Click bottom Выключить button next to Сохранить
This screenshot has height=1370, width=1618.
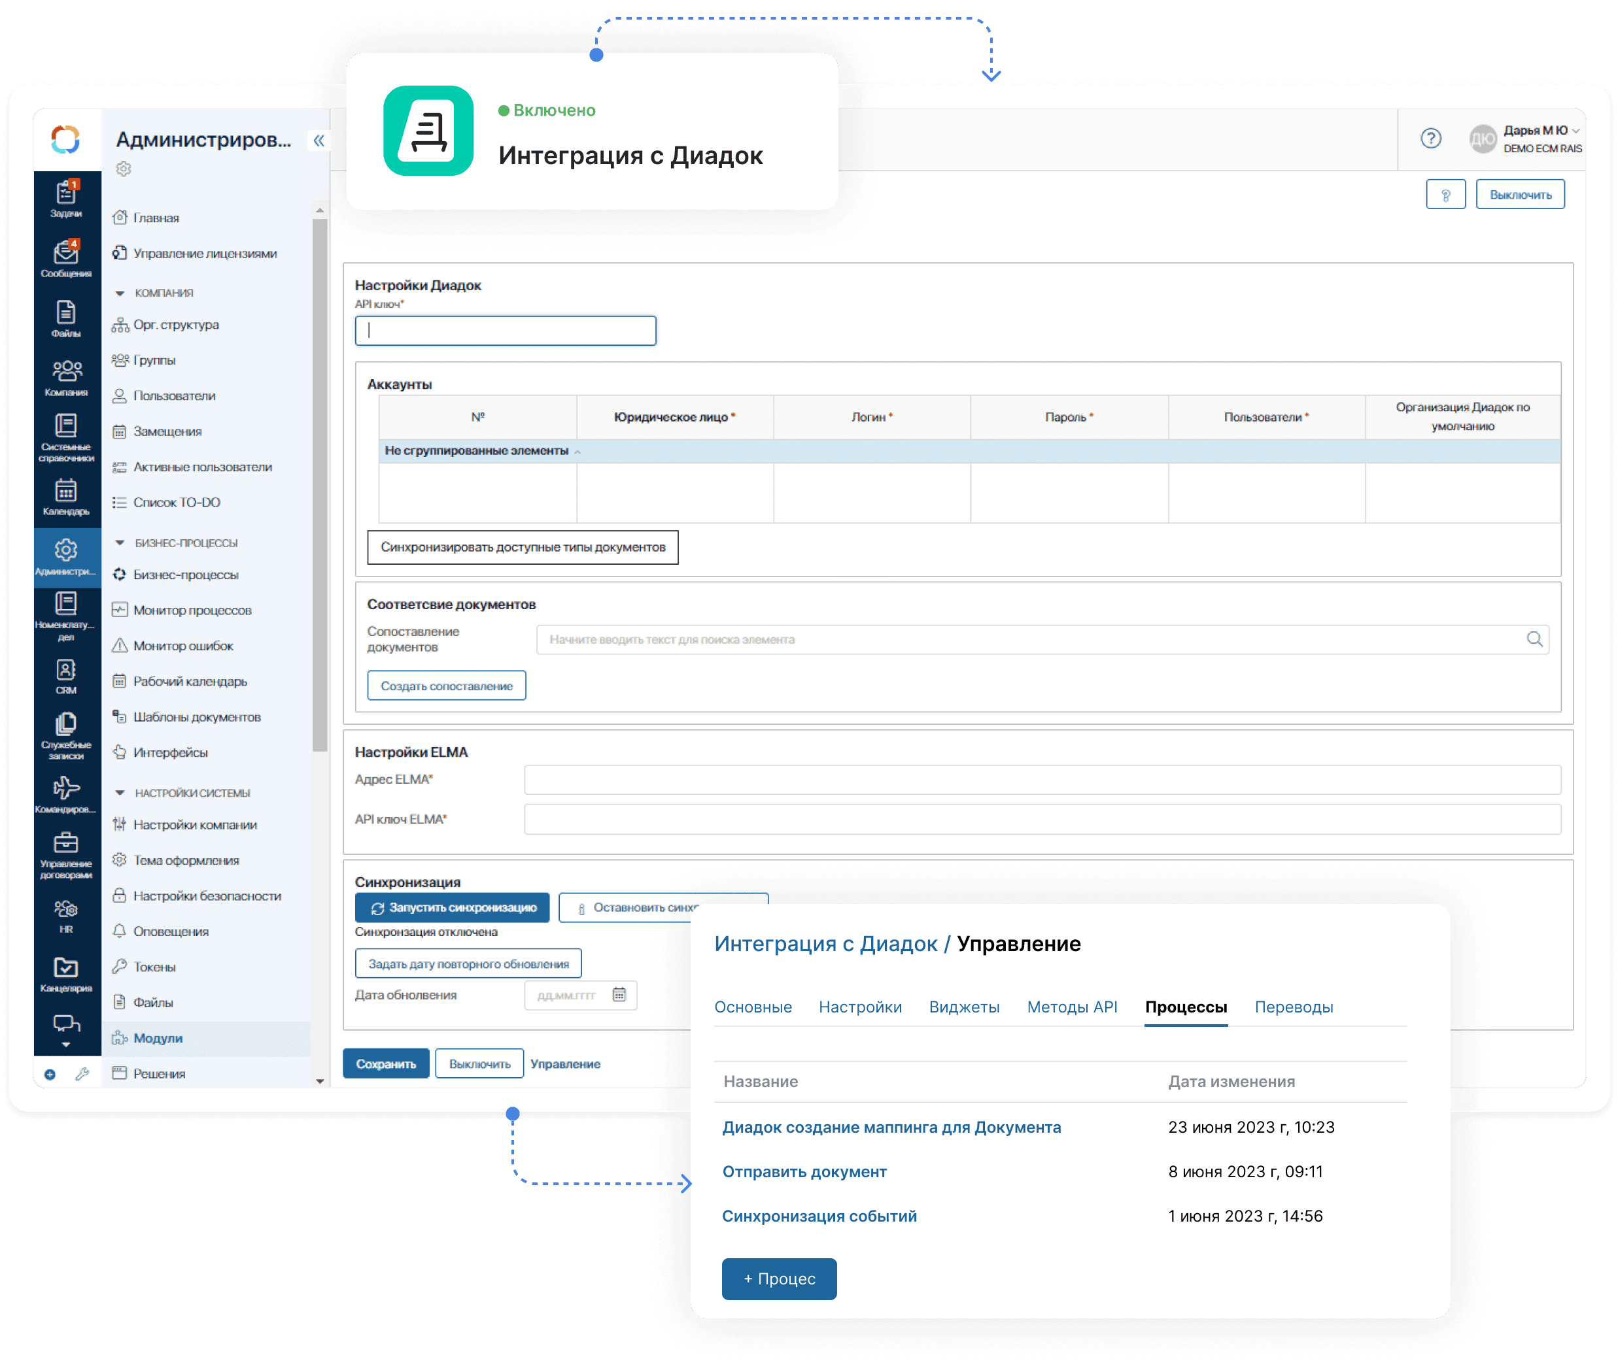coord(479,1063)
